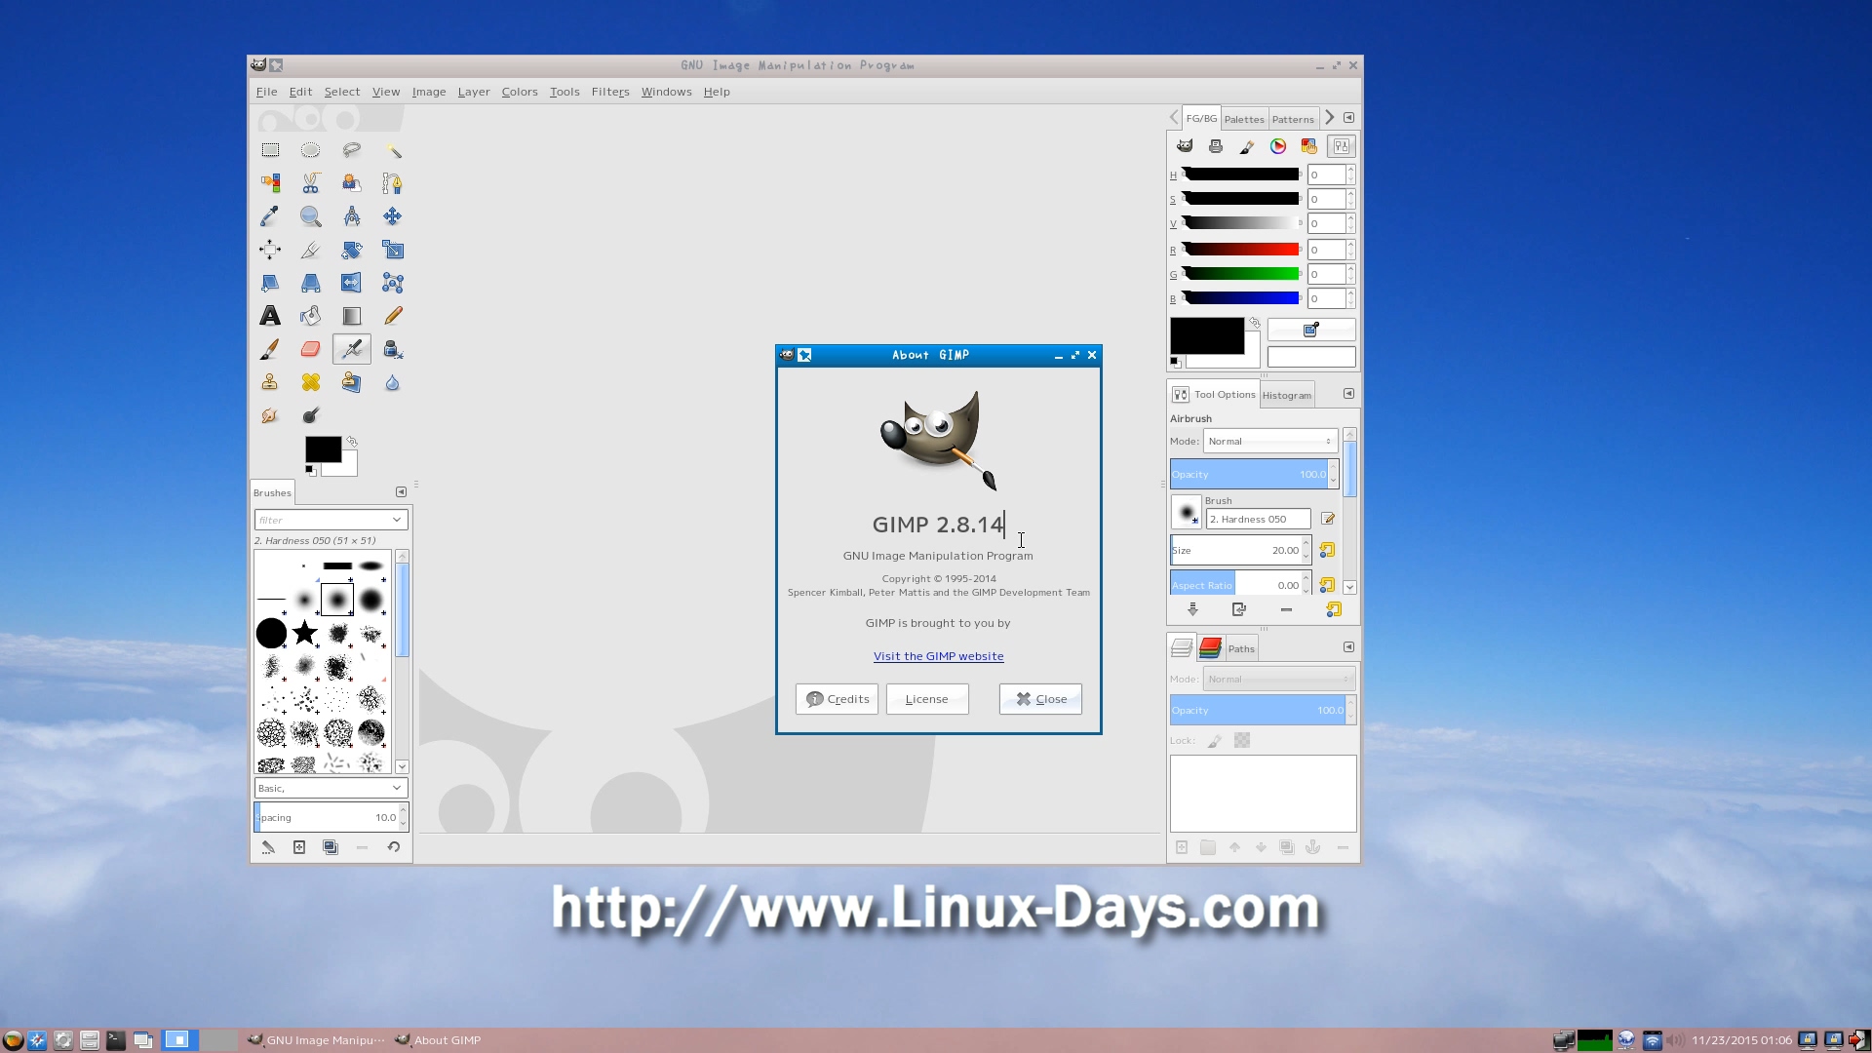This screenshot has width=1872, height=1053.
Task: Open the Filters menu
Action: (610, 92)
